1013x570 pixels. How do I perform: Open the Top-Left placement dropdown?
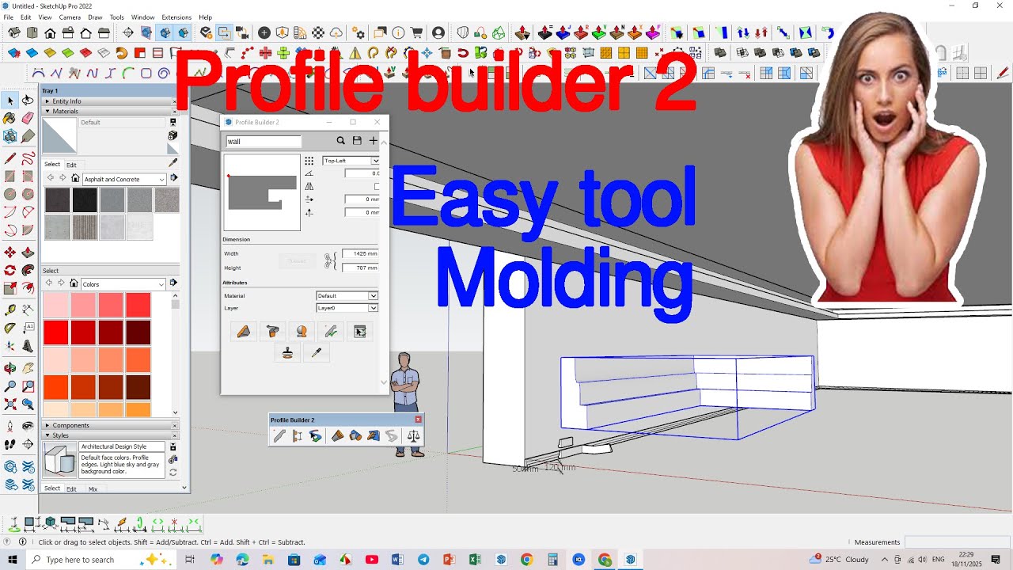(x=351, y=161)
